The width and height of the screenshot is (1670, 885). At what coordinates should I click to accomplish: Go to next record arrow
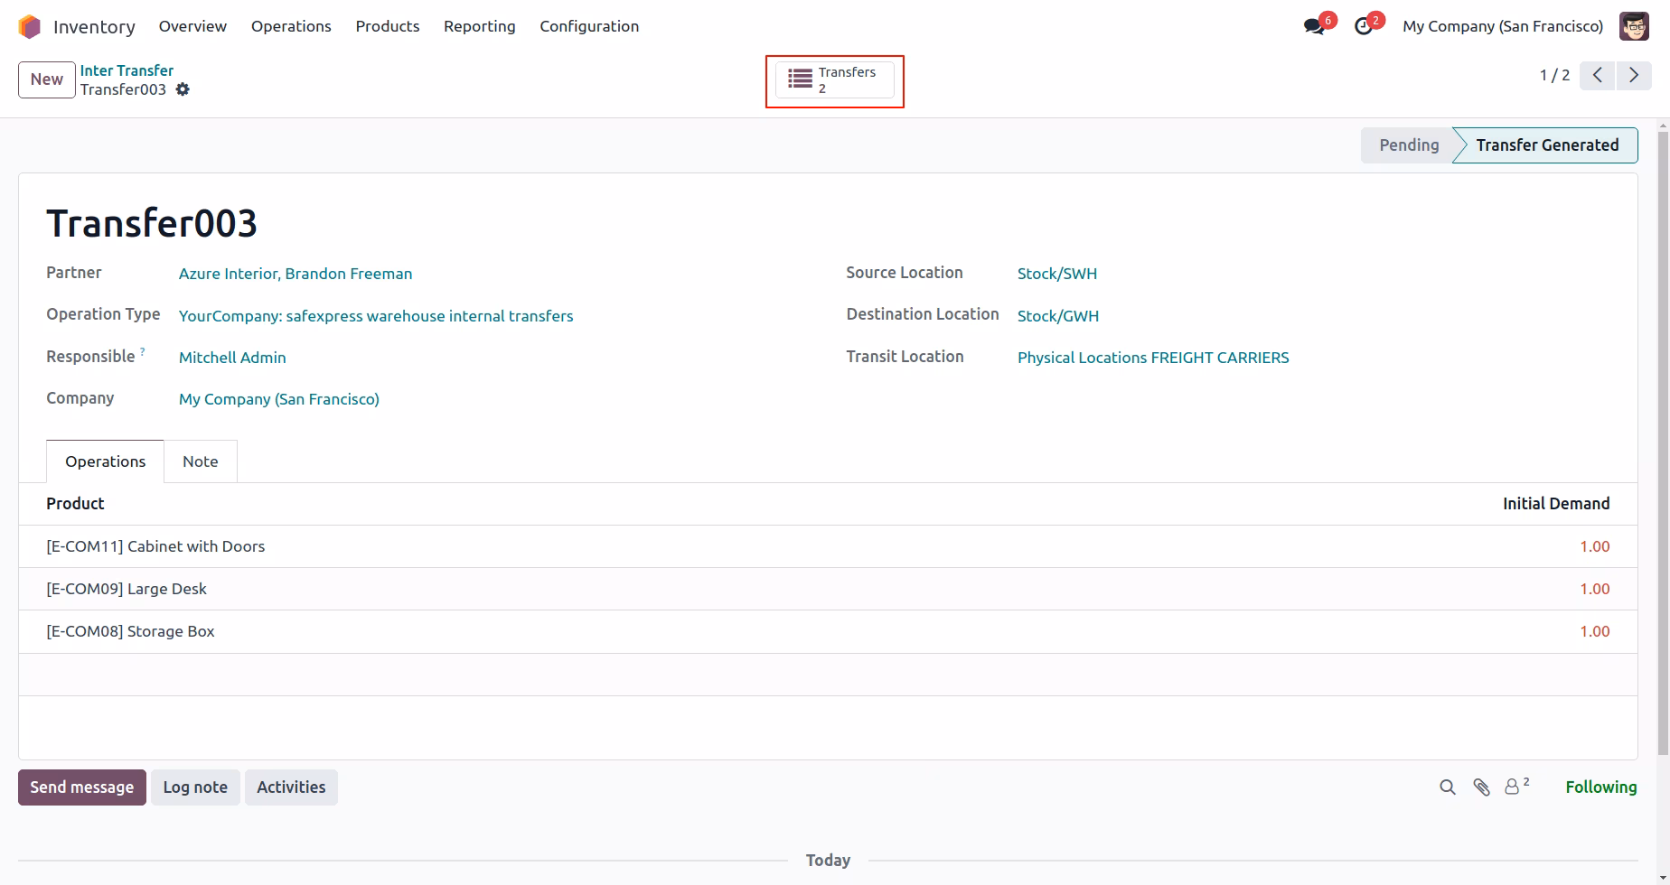[1634, 76]
